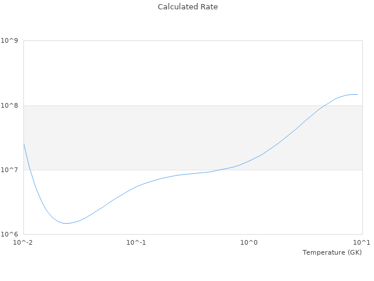Image resolution: width=374 pixels, height=281 pixels.
Task: Select the 10^9 y-axis tick label
Action: click(11, 41)
